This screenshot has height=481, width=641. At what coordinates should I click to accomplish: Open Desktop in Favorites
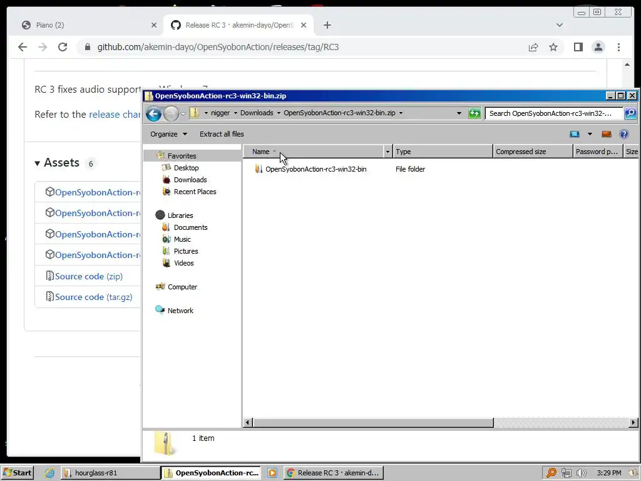(186, 168)
